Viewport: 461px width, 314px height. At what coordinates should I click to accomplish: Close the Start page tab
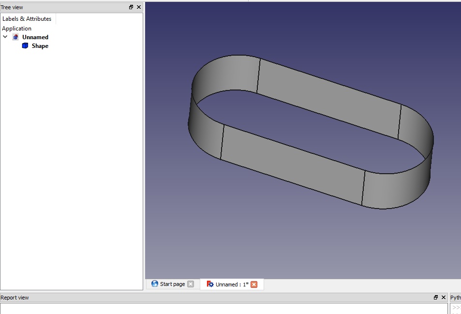tap(191, 284)
